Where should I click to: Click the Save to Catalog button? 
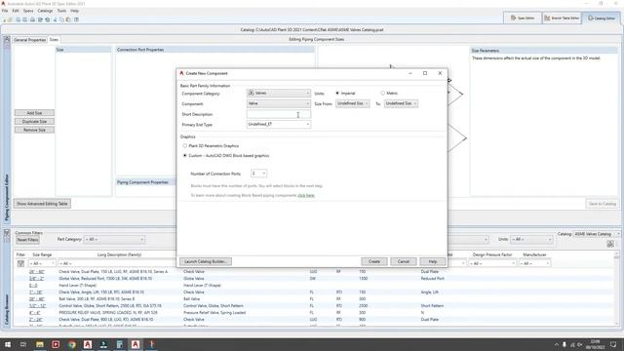coord(603,204)
